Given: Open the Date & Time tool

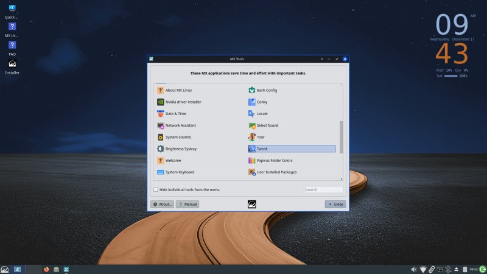Looking at the screenshot, I should (x=172, y=114).
